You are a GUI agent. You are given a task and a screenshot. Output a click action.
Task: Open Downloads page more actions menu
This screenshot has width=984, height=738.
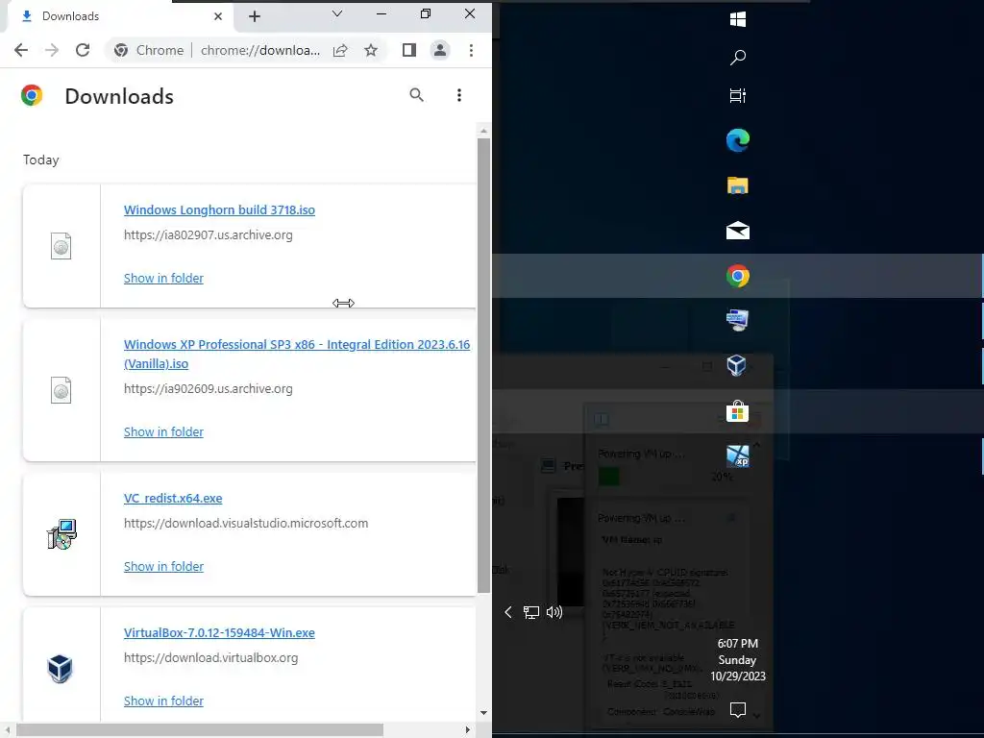(459, 95)
